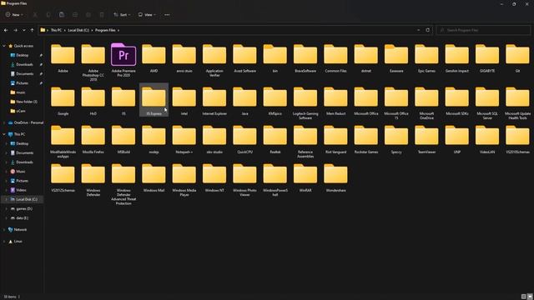Click the Search Program Files box
The width and height of the screenshot is (534, 300).
pos(483,30)
